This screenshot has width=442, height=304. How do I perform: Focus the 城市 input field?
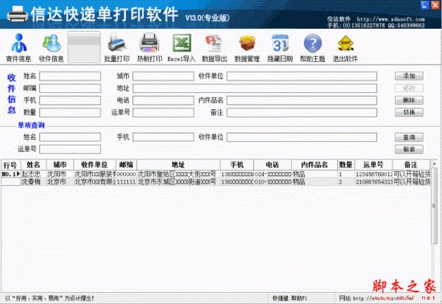[x=164, y=76]
